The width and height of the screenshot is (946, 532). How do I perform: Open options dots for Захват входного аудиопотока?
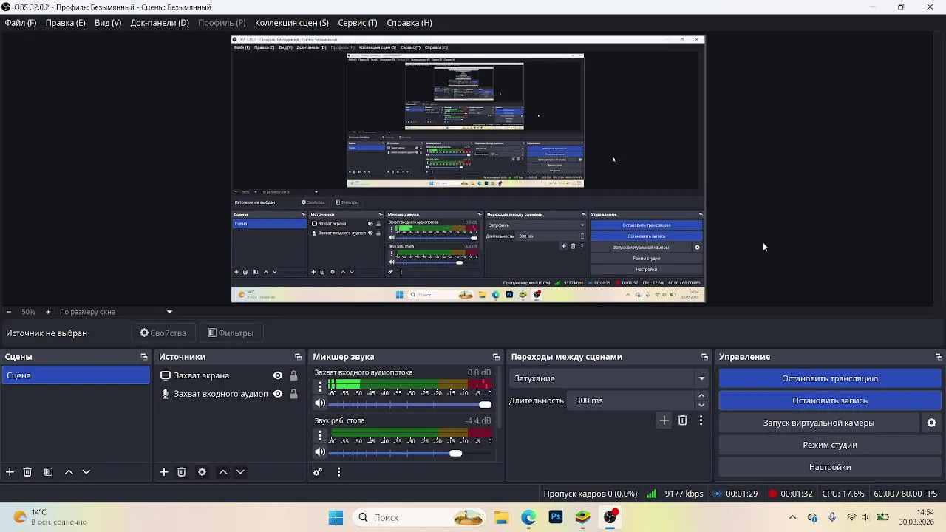tap(320, 386)
